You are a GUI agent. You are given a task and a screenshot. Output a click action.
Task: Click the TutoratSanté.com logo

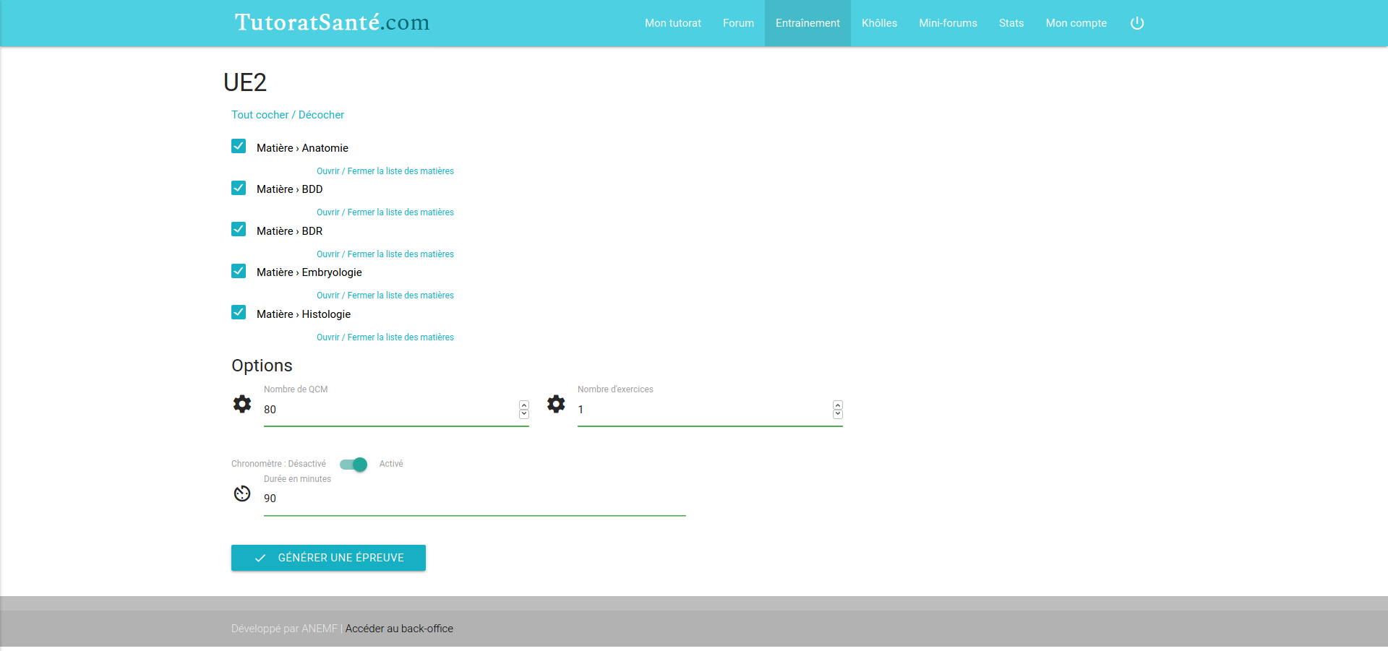333,22
